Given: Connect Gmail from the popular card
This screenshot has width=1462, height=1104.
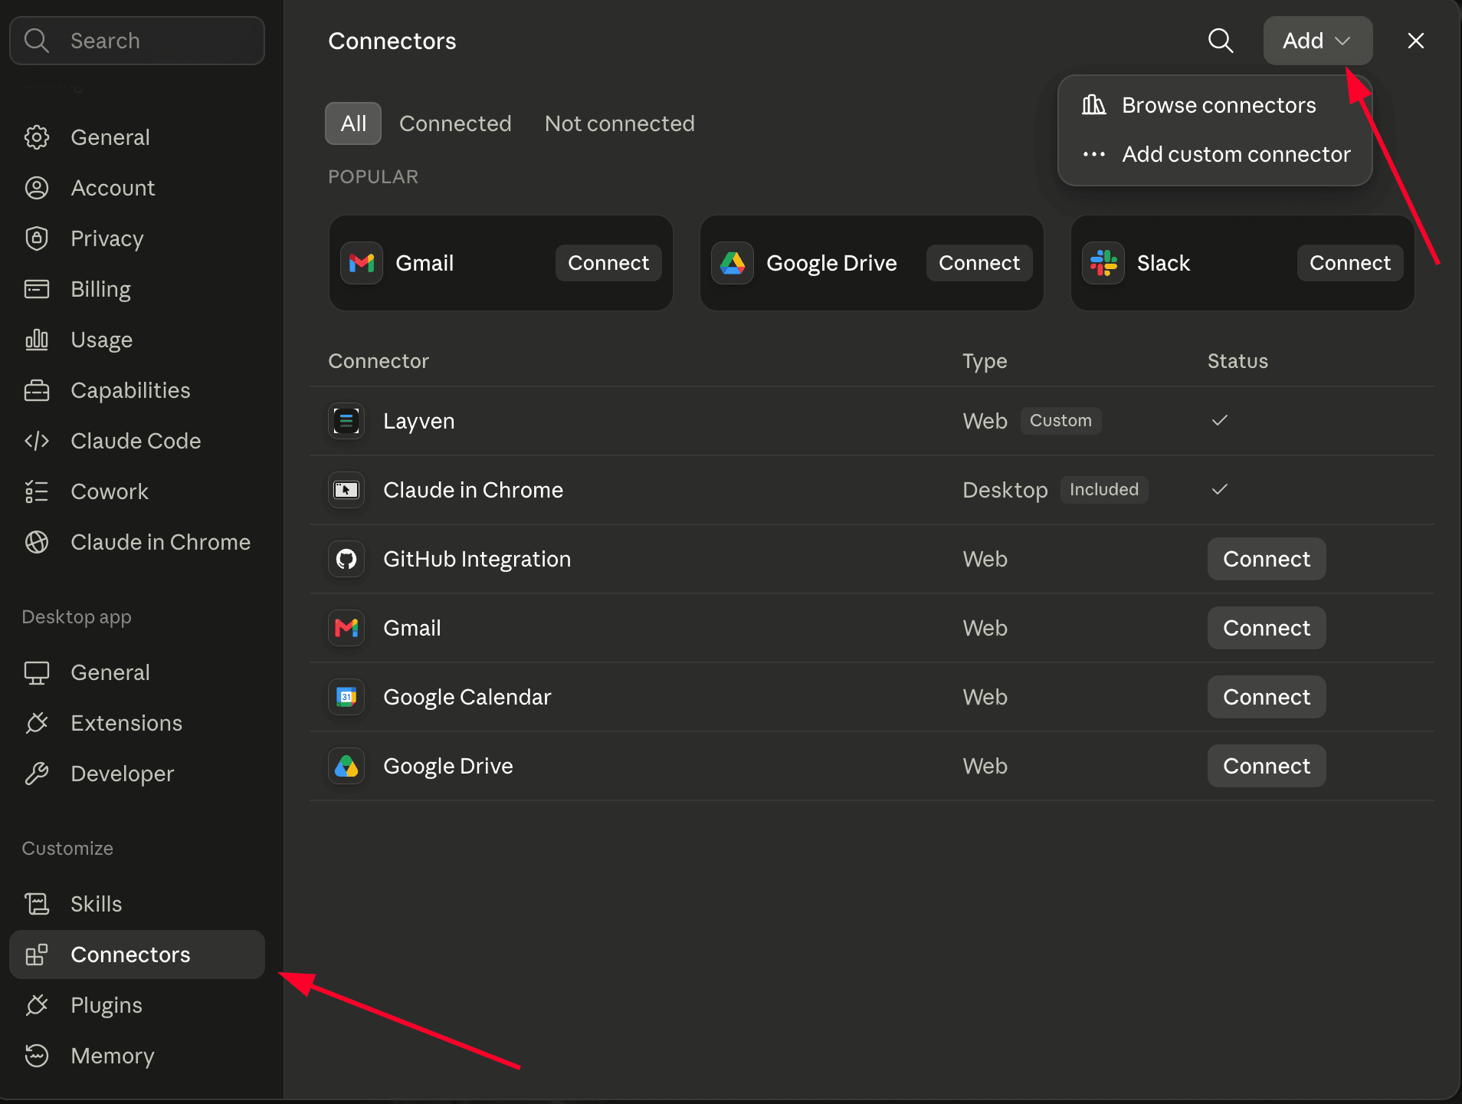Looking at the screenshot, I should pyautogui.click(x=608, y=263).
